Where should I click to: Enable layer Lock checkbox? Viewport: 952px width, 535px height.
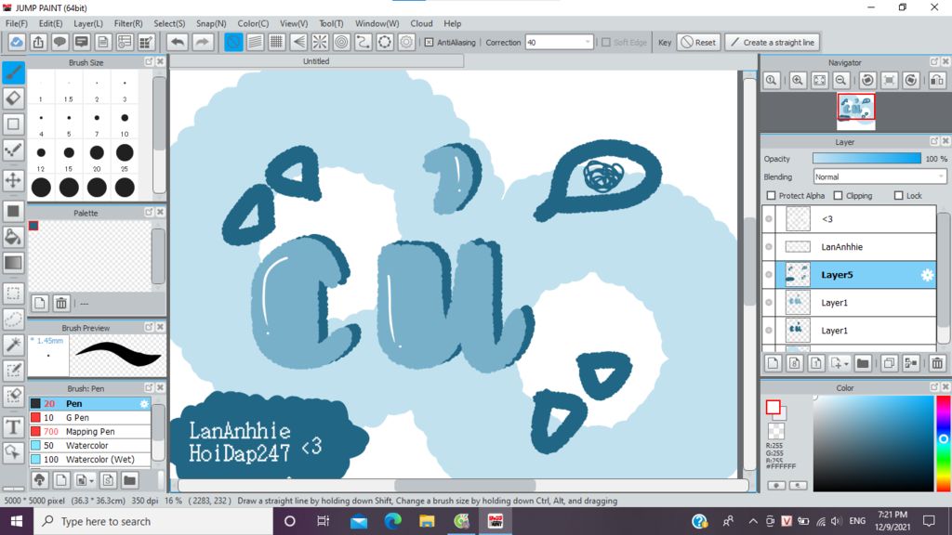(x=899, y=195)
